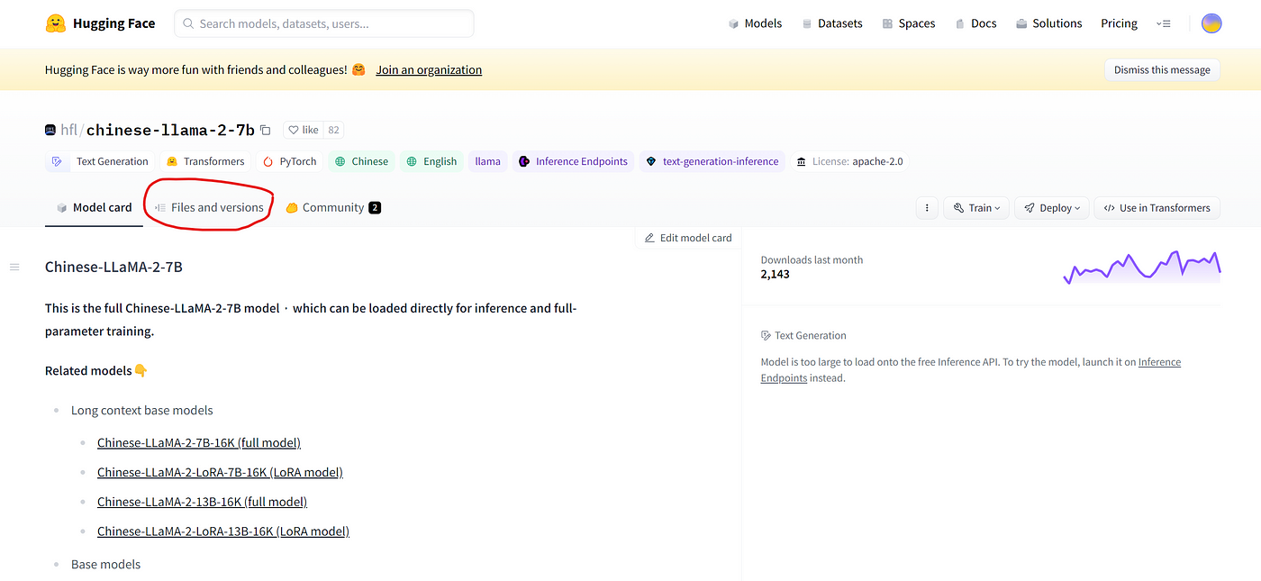The image size is (1261, 581).
Task: Open the user profile avatar
Action: 1211,23
